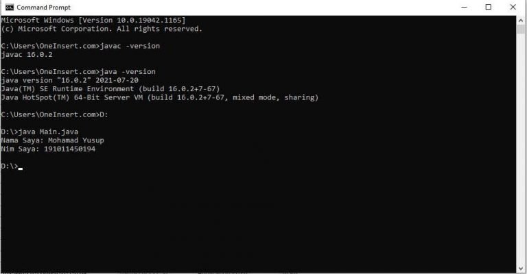Image resolution: width=527 pixels, height=274 pixels.
Task: Click the Java SE Runtime Environment line
Action: 110,89
